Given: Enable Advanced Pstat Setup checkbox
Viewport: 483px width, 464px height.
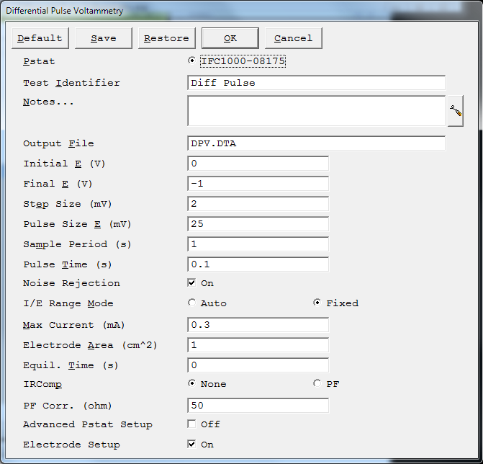Looking at the screenshot, I should [191, 424].
